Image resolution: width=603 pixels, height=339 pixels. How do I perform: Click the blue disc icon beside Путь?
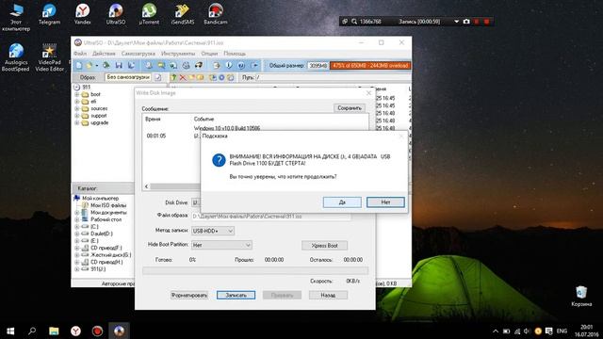[x=221, y=77]
